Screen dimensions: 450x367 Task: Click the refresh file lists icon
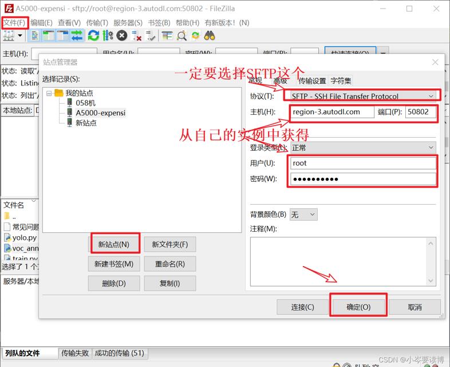pos(93,36)
